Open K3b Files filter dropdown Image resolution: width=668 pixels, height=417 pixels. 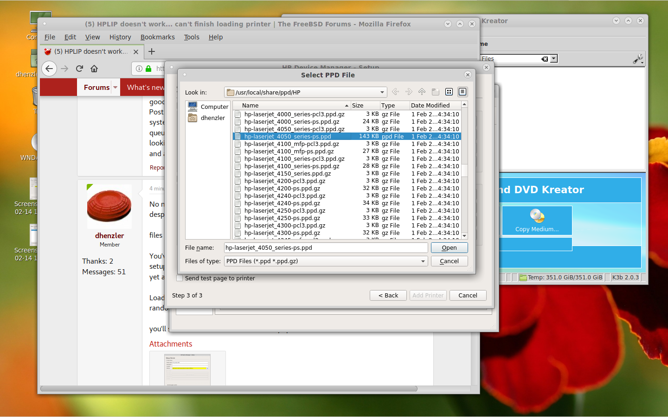pyautogui.click(x=554, y=59)
